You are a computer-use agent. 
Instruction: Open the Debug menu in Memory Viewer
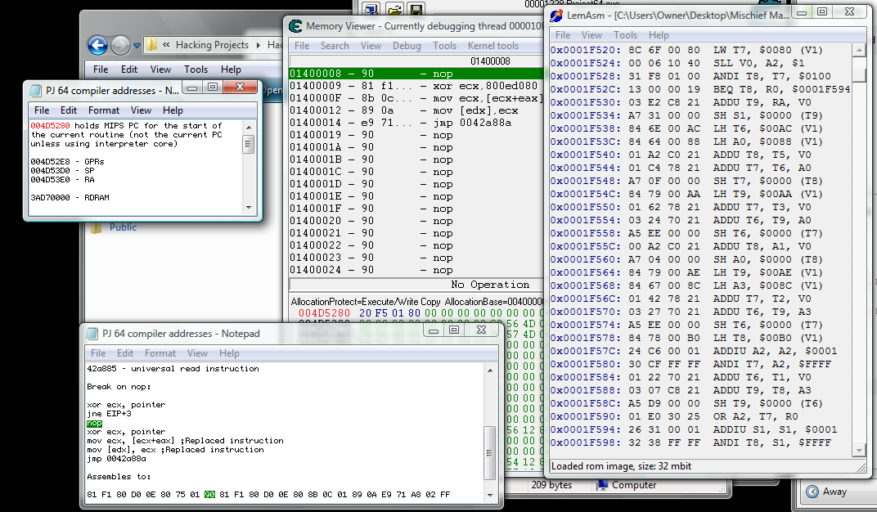[x=407, y=46]
